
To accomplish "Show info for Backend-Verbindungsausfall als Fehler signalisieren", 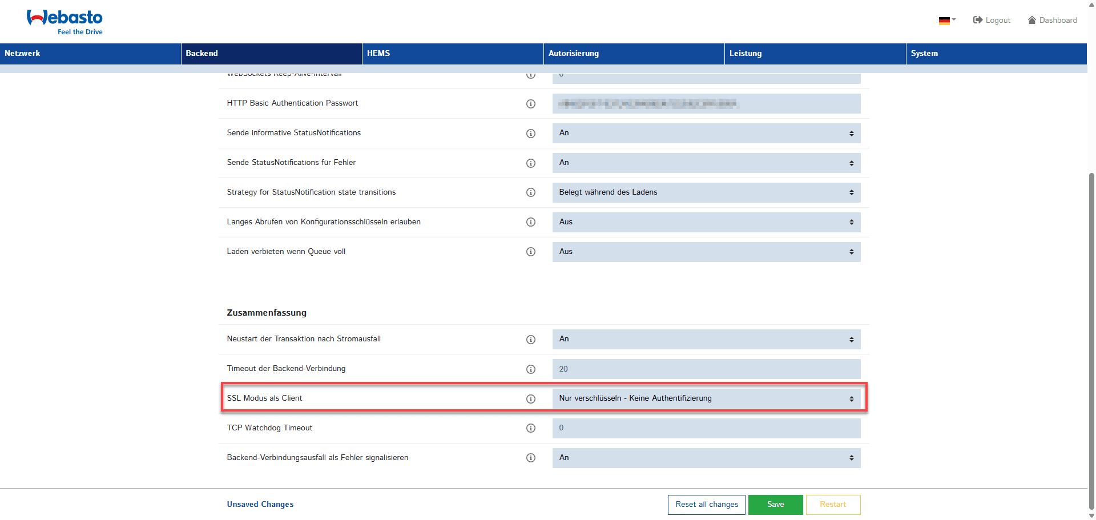I will click(x=531, y=458).
